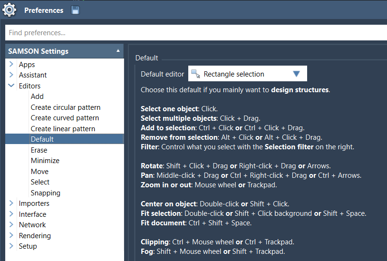Select the Setup settings category
387x261 pixels.
28,246
